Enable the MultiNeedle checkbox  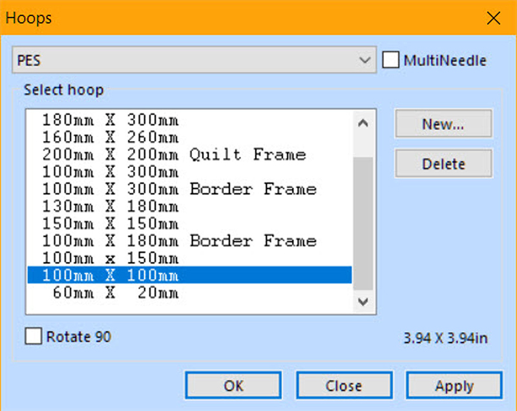click(390, 61)
